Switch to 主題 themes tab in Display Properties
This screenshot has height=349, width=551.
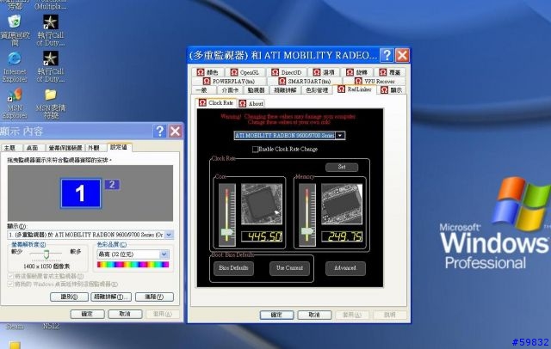point(10,148)
